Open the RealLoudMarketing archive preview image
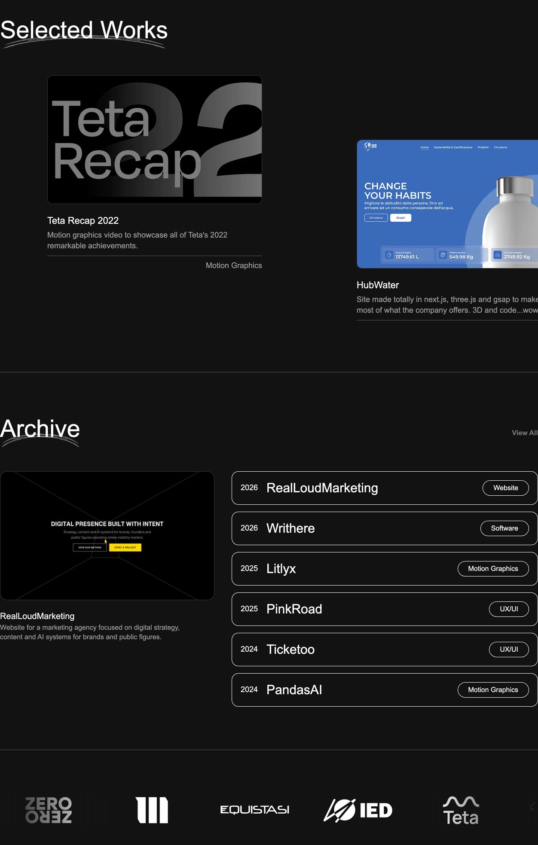The image size is (538, 845). (107, 536)
